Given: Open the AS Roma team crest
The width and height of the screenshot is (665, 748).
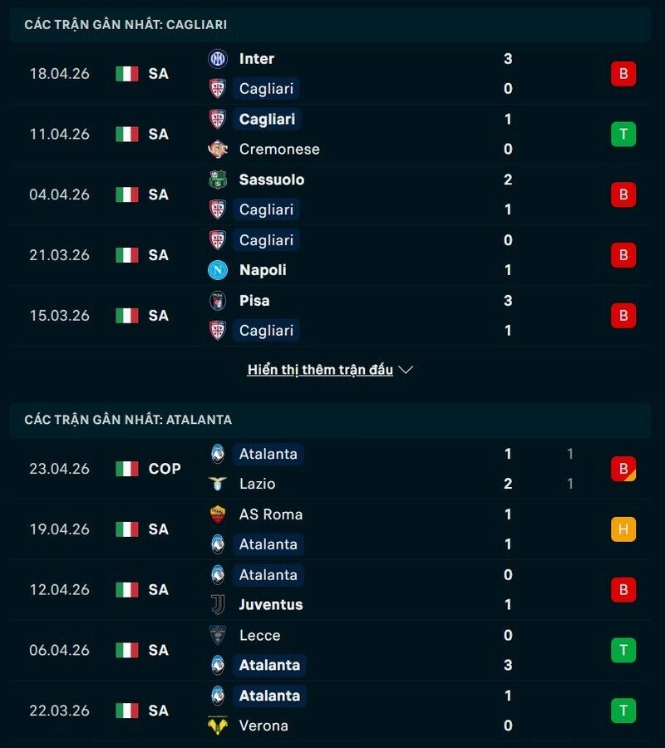Looking at the screenshot, I should (219, 514).
